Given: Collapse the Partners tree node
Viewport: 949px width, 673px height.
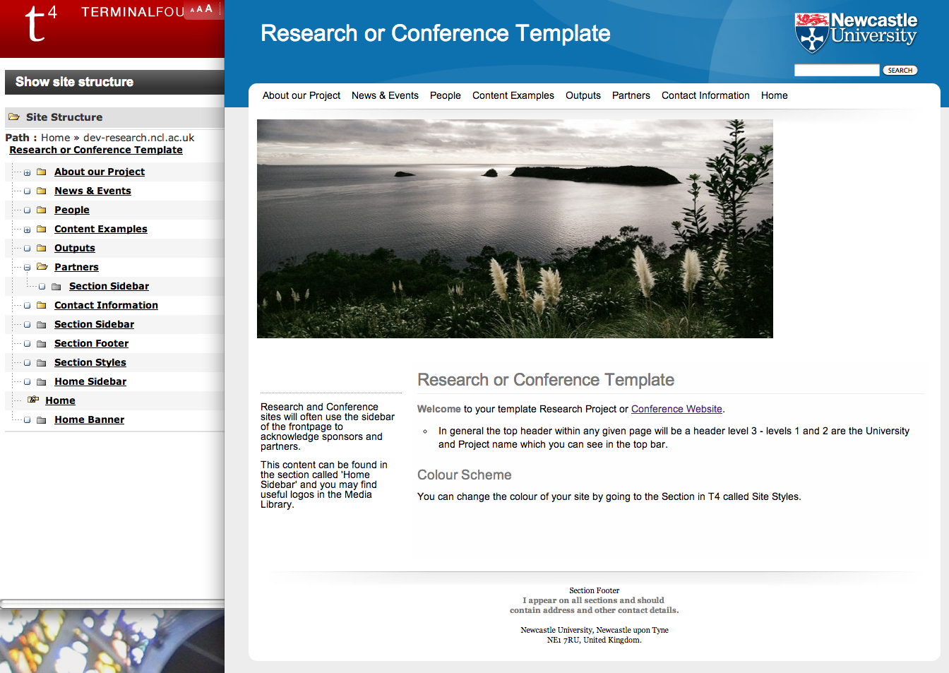Looking at the screenshot, I should point(27,268).
